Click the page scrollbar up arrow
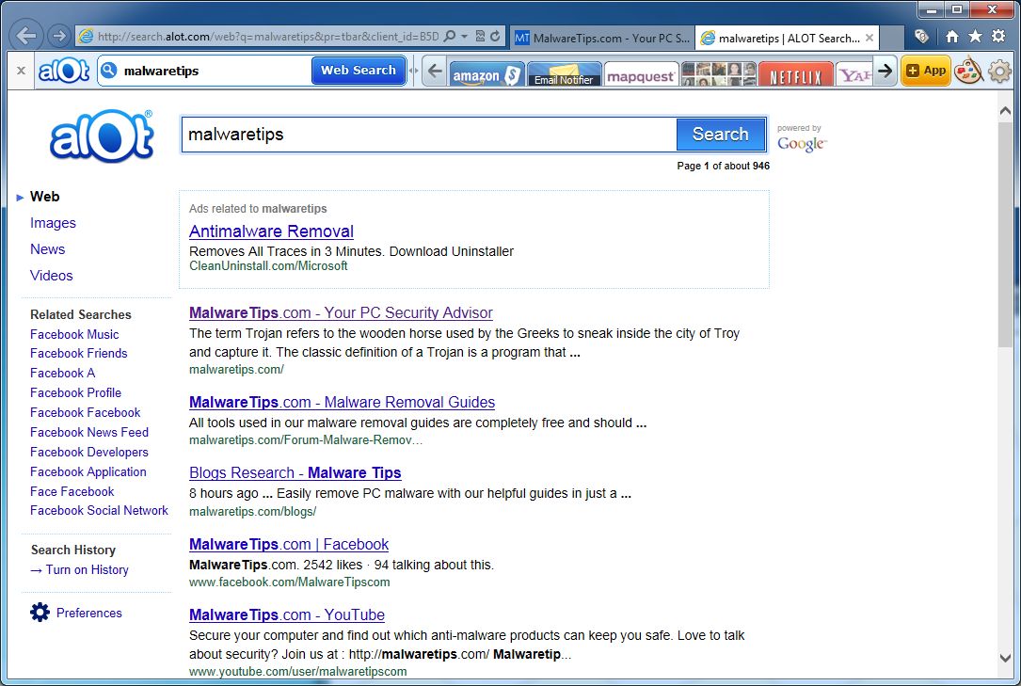The height and width of the screenshot is (686, 1021). point(1005,111)
